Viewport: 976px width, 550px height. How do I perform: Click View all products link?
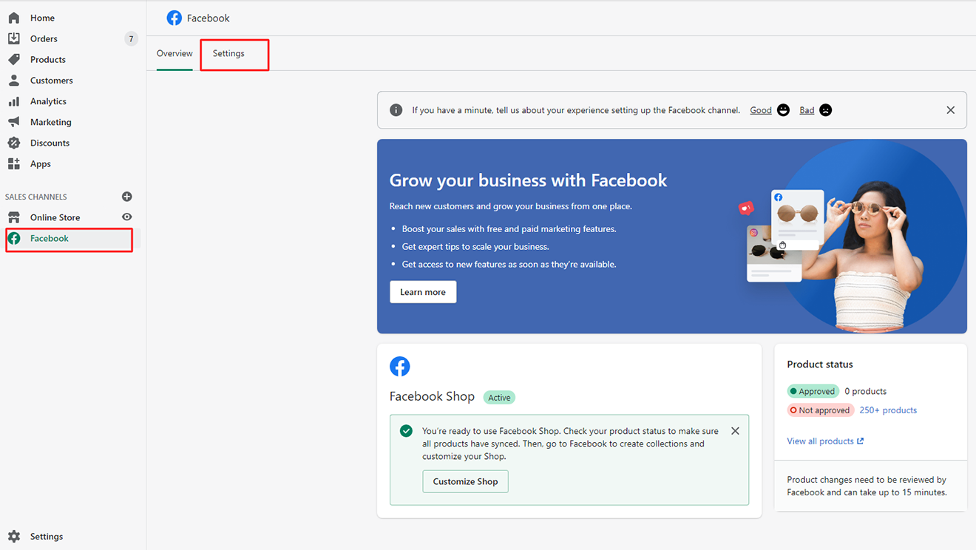point(820,441)
